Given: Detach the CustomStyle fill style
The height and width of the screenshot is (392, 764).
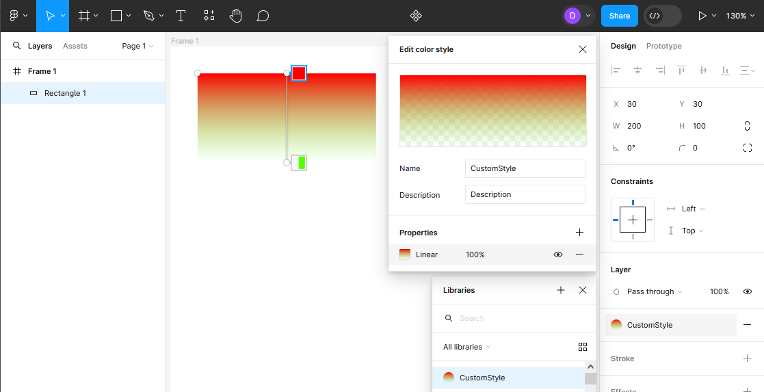Looking at the screenshot, I should (x=747, y=325).
